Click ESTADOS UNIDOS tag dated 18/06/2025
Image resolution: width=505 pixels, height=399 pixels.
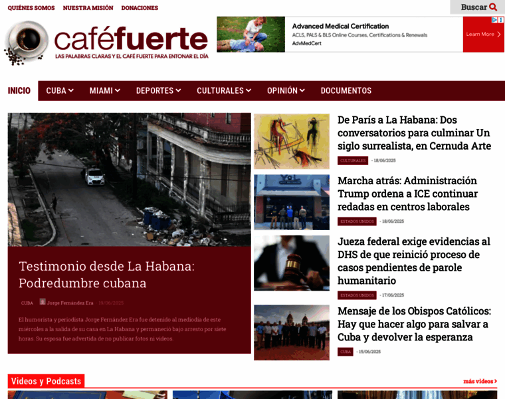pyautogui.click(x=357, y=221)
